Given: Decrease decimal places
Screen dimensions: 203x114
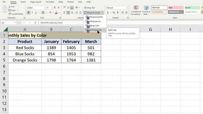Looking at the screenshot, I should 126,13.
